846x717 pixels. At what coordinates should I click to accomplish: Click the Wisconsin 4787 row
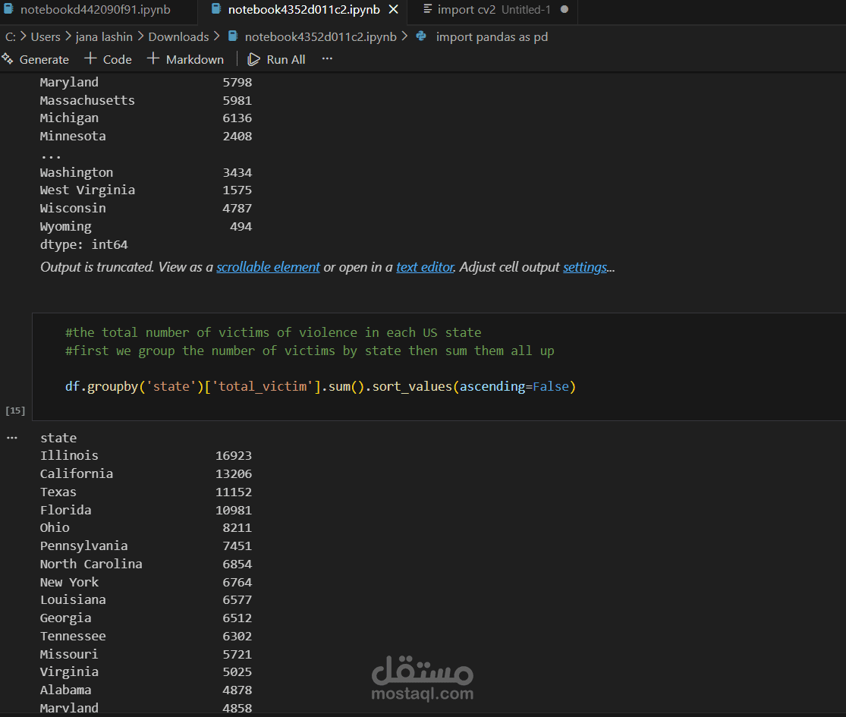tap(146, 208)
